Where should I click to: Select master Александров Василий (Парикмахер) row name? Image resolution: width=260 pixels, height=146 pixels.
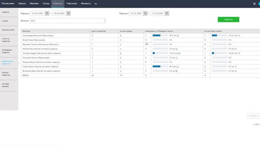(38, 36)
